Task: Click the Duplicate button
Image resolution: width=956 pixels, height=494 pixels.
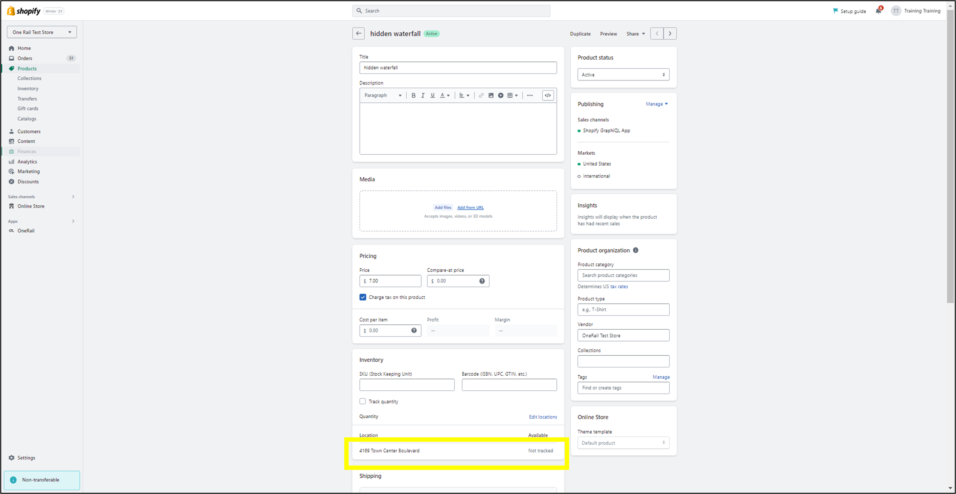Action: 580,34
